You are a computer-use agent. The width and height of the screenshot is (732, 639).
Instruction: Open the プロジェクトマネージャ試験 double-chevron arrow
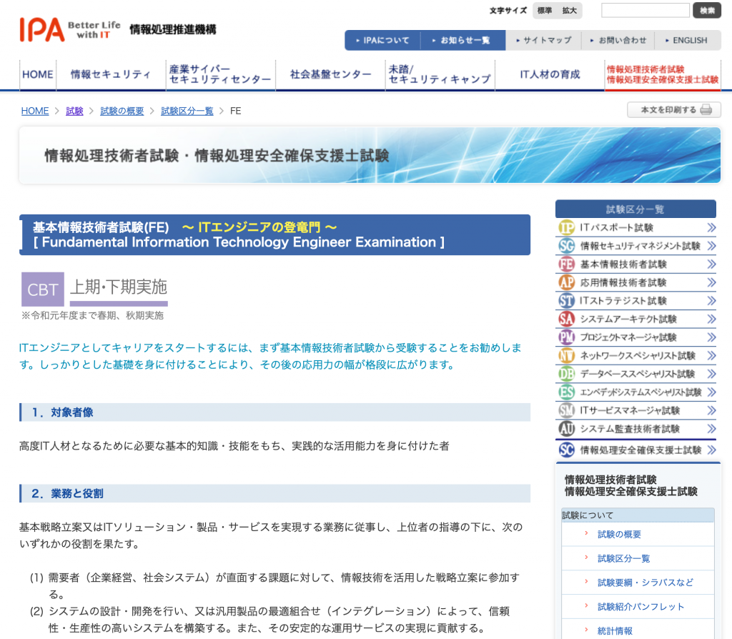point(711,337)
